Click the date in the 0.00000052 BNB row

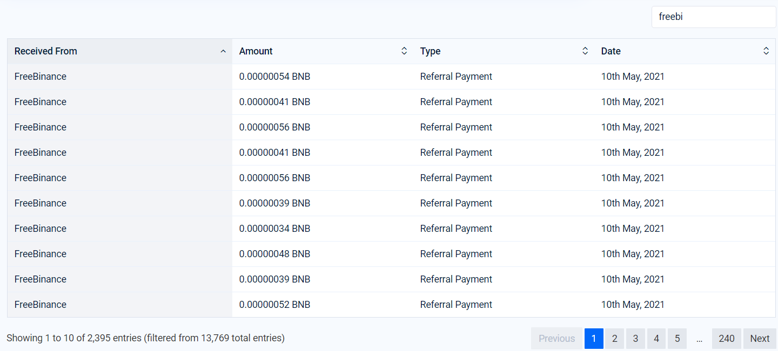pyautogui.click(x=633, y=305)
